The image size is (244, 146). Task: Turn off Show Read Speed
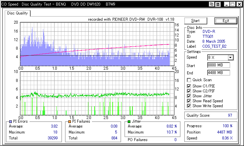189,101
